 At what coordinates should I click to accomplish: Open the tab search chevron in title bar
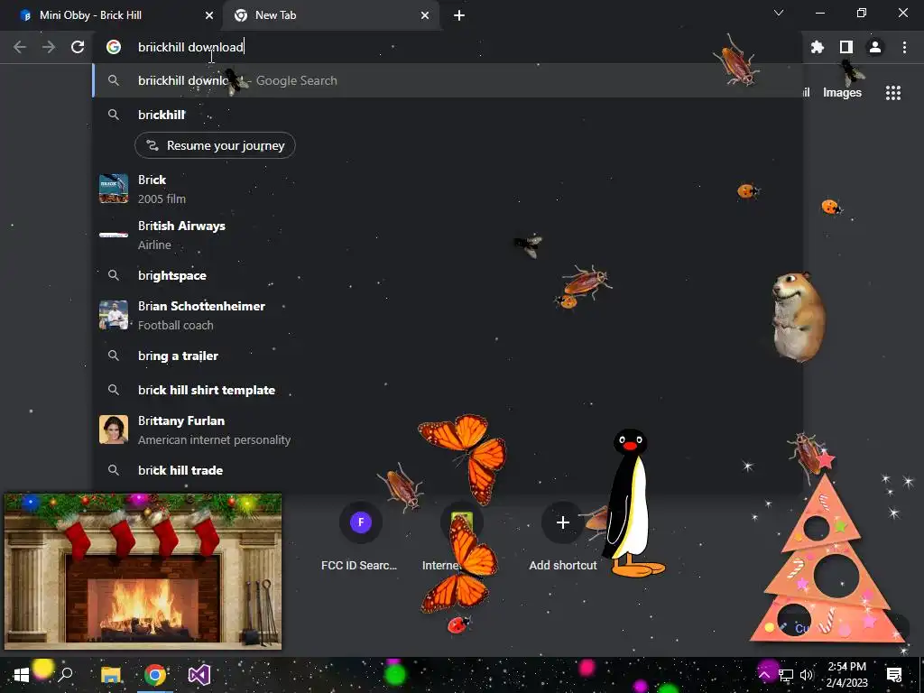click(x=779, y=13)
